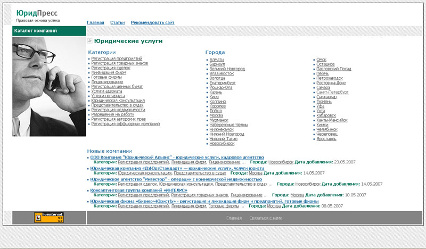Viewport: 426px width, 249px height.
Task: Select the Ярославль city link
Action: [326, 138]
